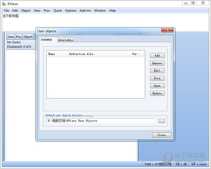Open the Add-ins menu
The image size is (211, 169).
point(85,10)
